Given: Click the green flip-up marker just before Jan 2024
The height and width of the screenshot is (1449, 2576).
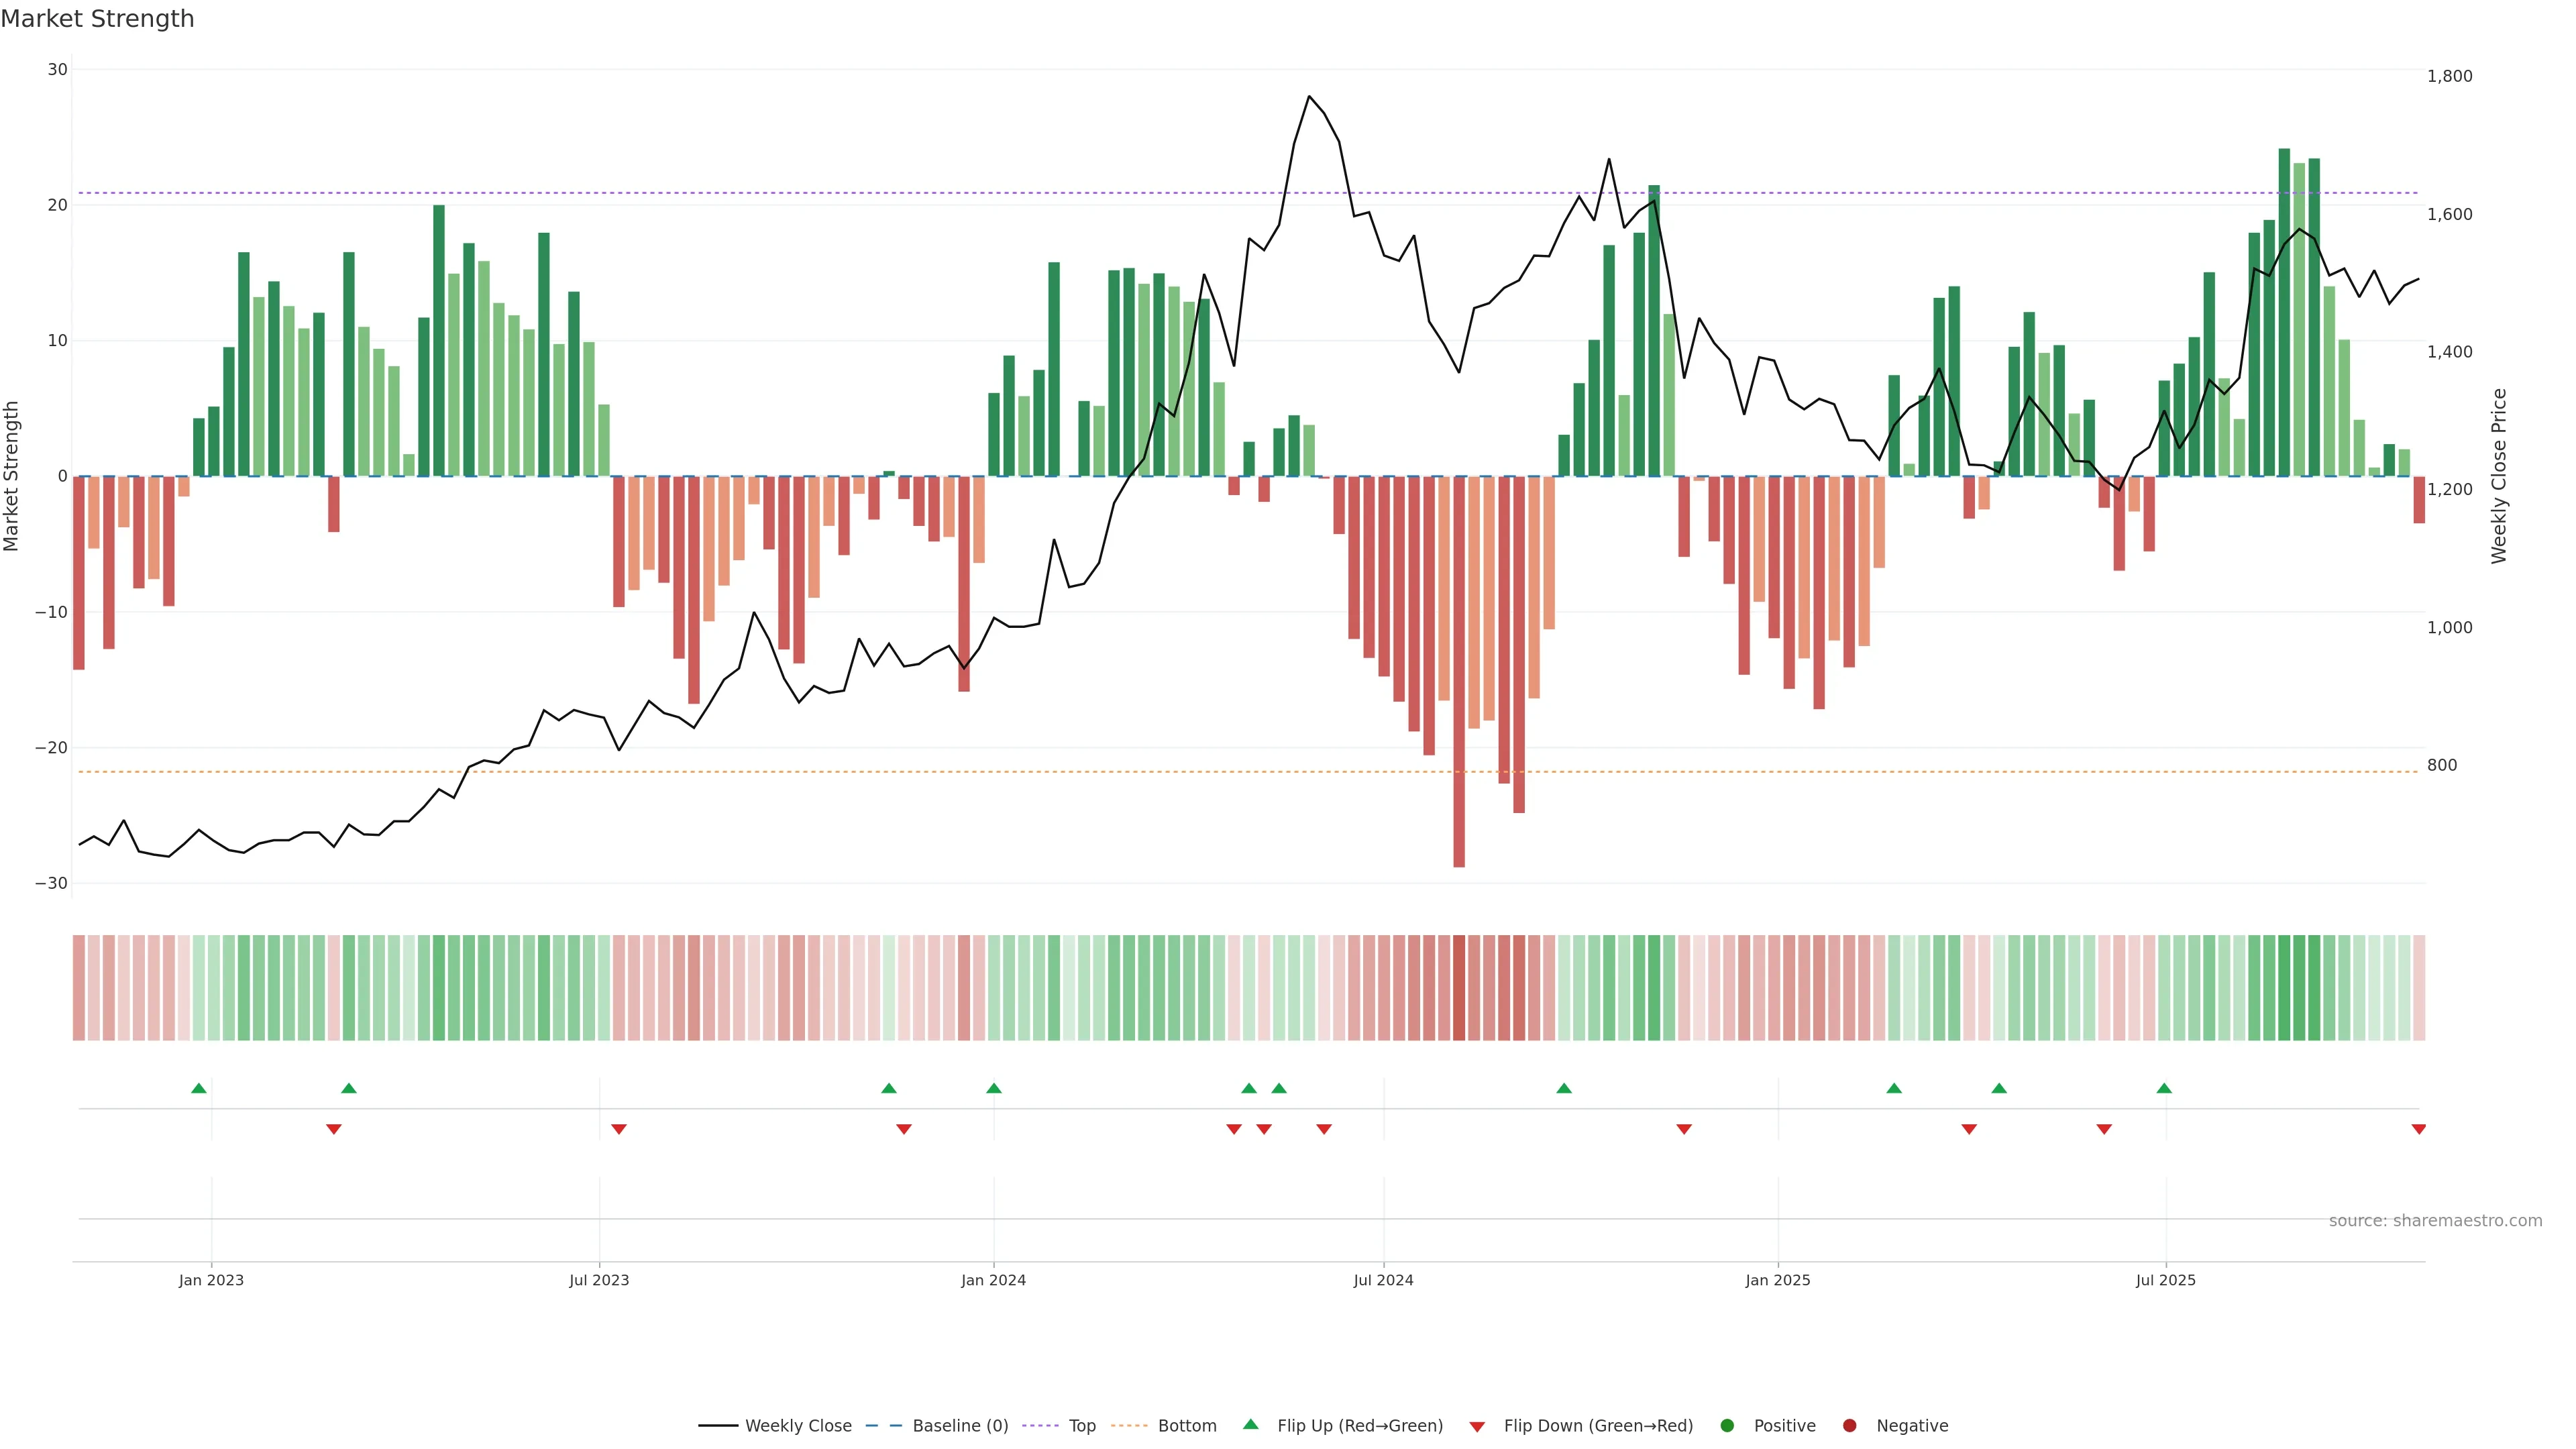Looking at the screenshot, I should 993,1088.
